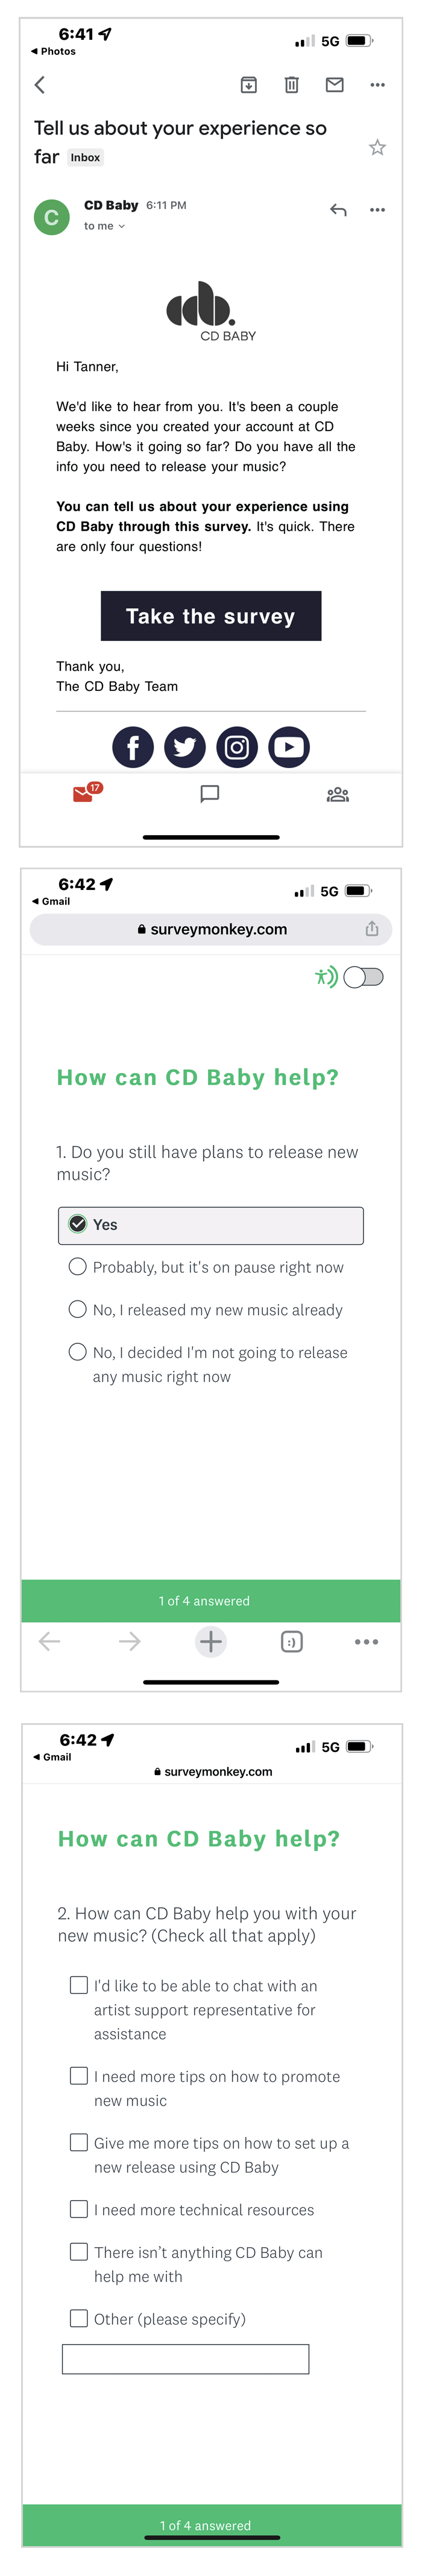Check 'I need more technical resources'

coord(80,2209)
